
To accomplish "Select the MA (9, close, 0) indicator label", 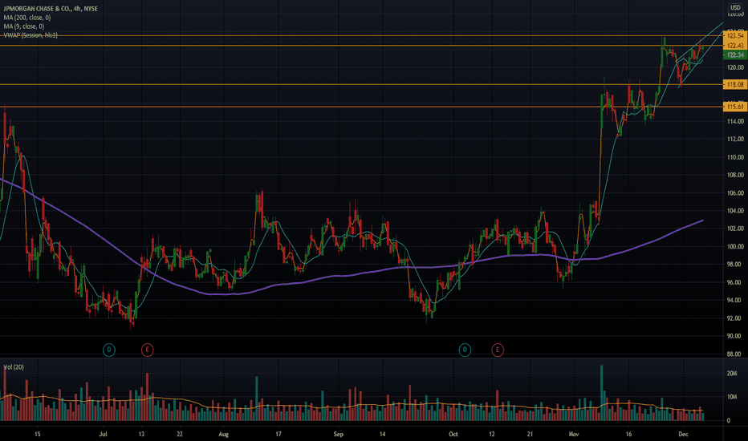I will pos(24,26).
